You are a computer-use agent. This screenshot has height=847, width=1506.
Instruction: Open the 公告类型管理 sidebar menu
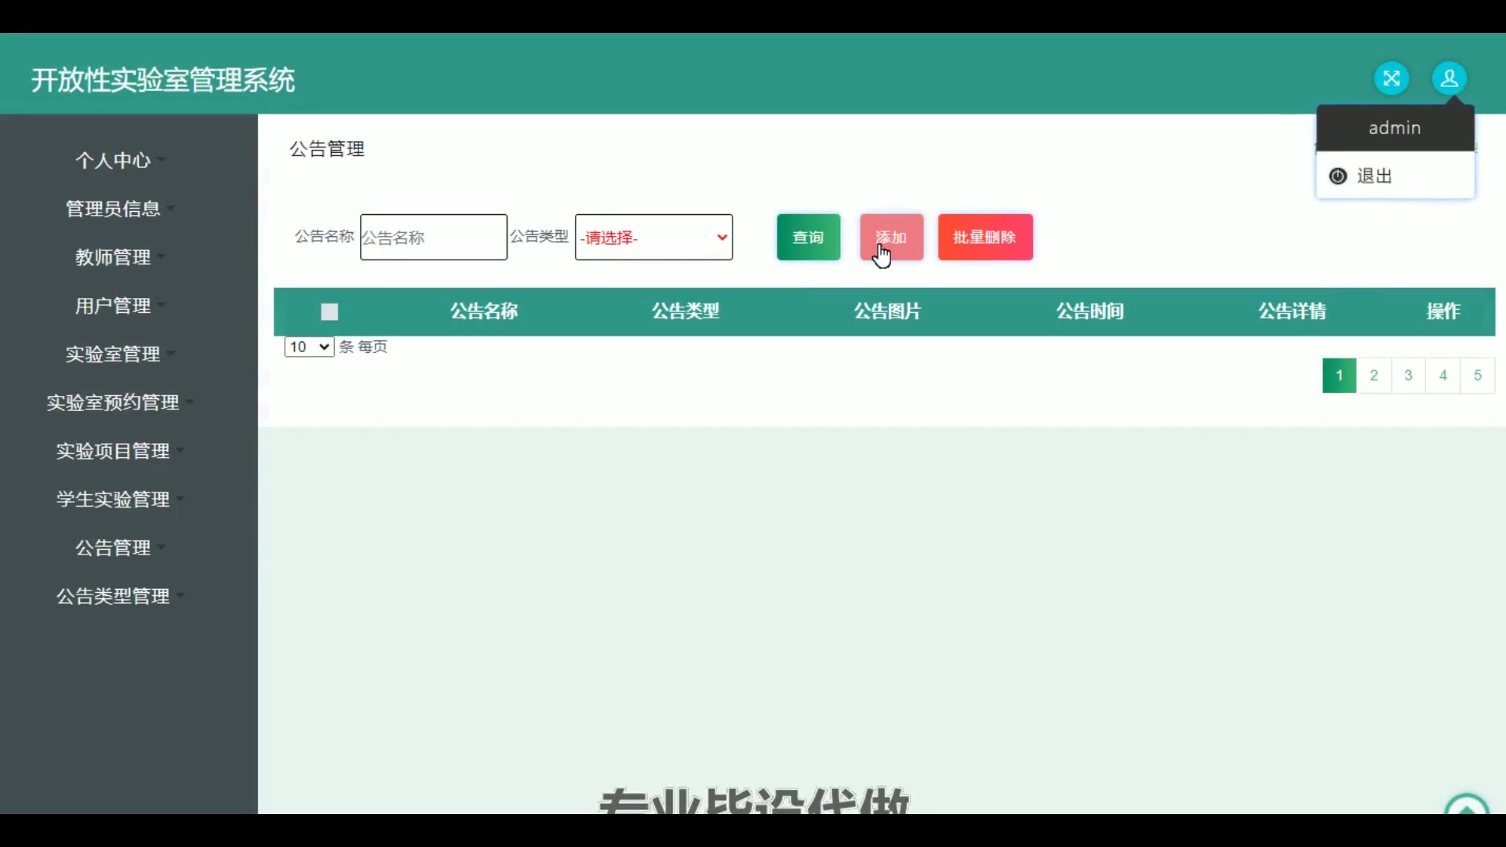pos(120,597)
